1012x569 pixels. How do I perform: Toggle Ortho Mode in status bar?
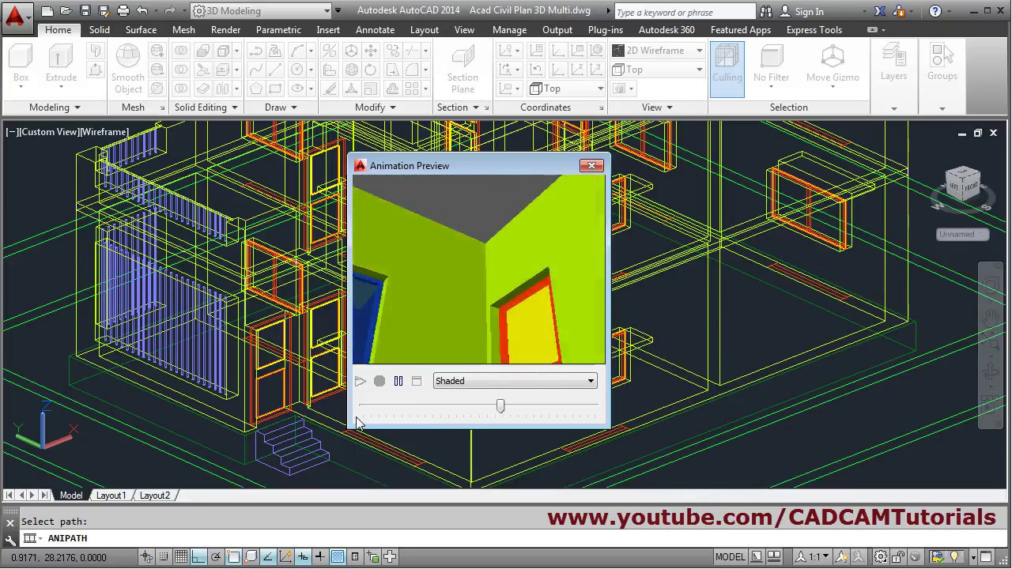pos(198,557)
